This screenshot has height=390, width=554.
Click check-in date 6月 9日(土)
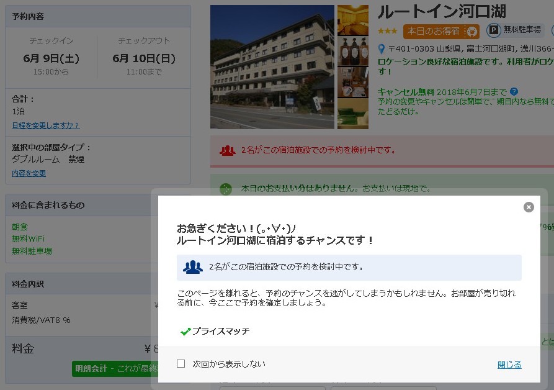[51, 58]
